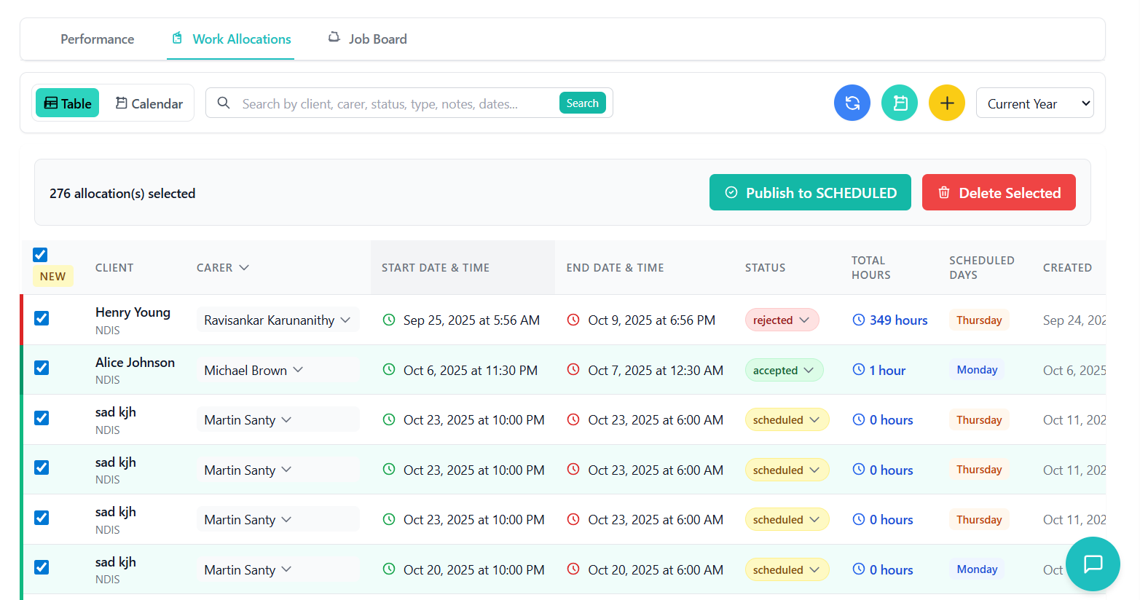Switch to the Performance tab
The width and height of the screenshot is (1140, 600).
coord(97,39)
